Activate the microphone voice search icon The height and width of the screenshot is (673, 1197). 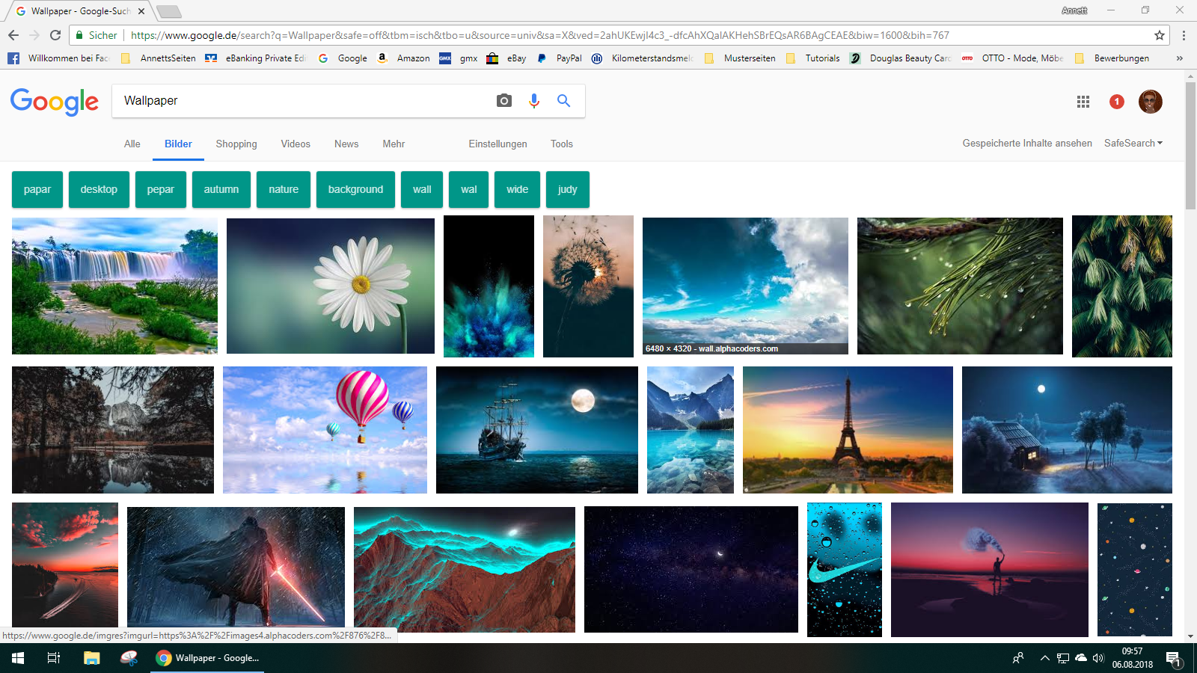(x=534, y=101)
